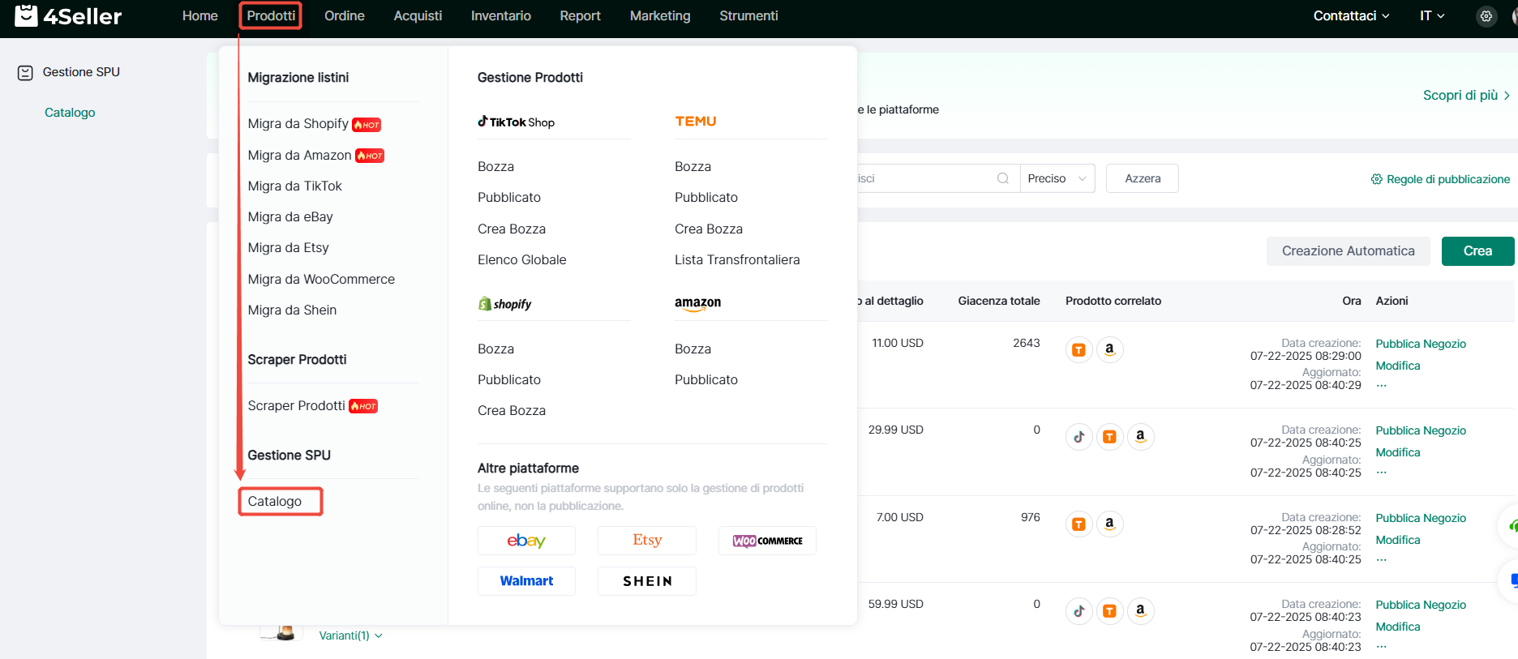Select the Etsy platform tile

647,541
